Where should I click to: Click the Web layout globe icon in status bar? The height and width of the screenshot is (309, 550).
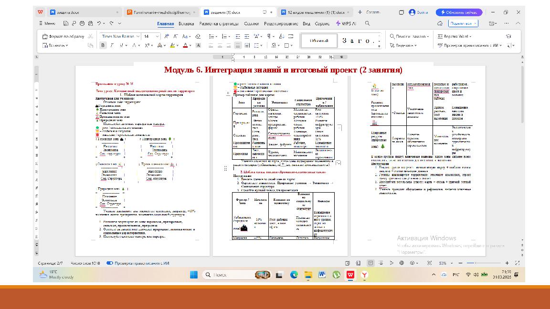pos(401,263)
